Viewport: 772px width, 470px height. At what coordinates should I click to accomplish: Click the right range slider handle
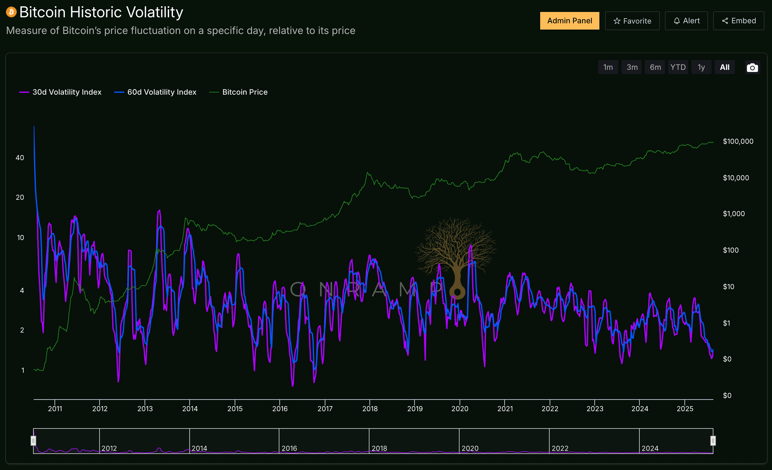713,440
